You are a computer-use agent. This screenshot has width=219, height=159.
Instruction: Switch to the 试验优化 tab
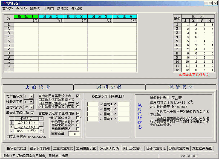pos(181,87)
